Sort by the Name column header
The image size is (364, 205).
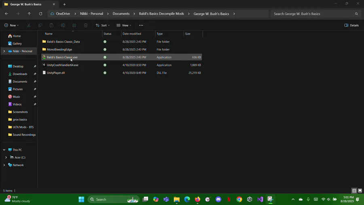[x=72, y=34]
